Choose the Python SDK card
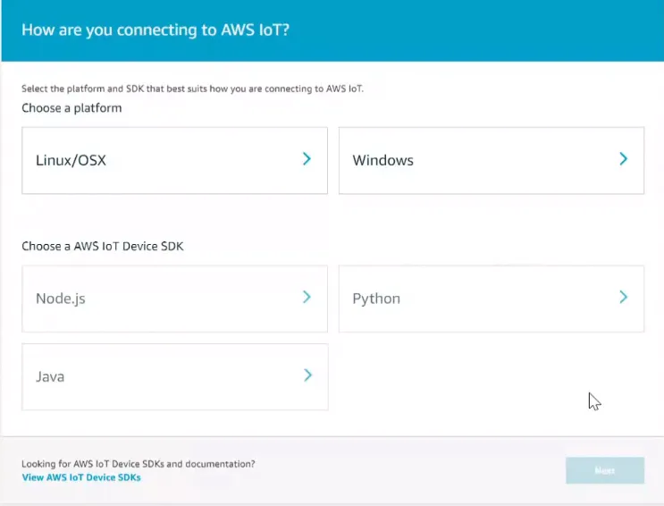664x506 pixels. [x=492, y=299]
